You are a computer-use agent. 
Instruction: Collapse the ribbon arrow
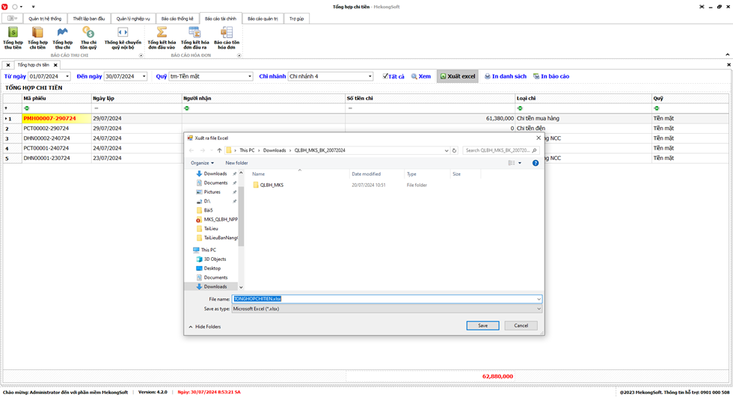click(x=727, y=55)
